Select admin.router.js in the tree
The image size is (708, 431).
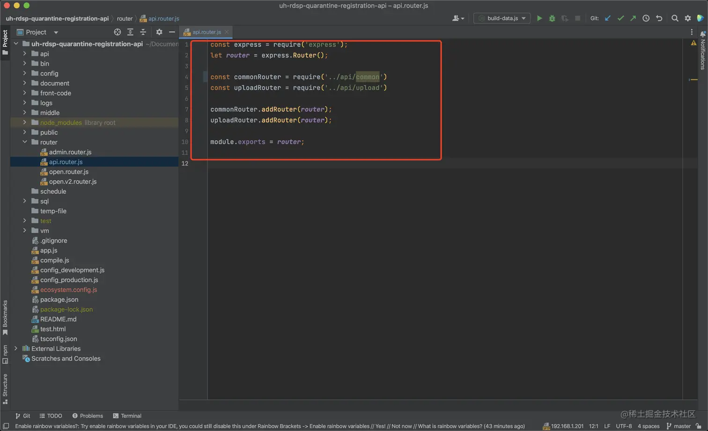[70, 152]
